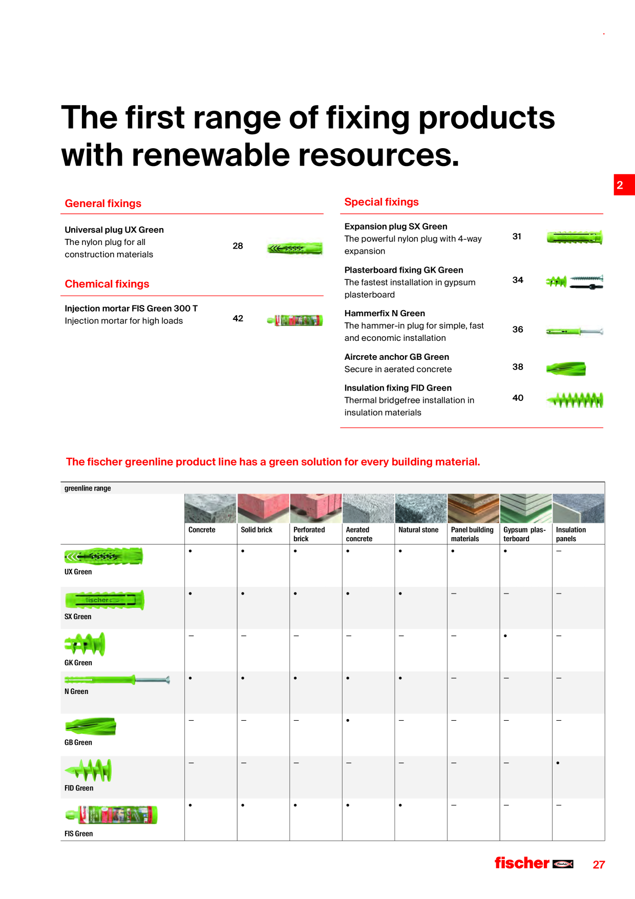Image resolution: width=635 pixels, height=899 pixels.
Task: Click page number 38 for GB Green
Action: (x=518, y=367)
